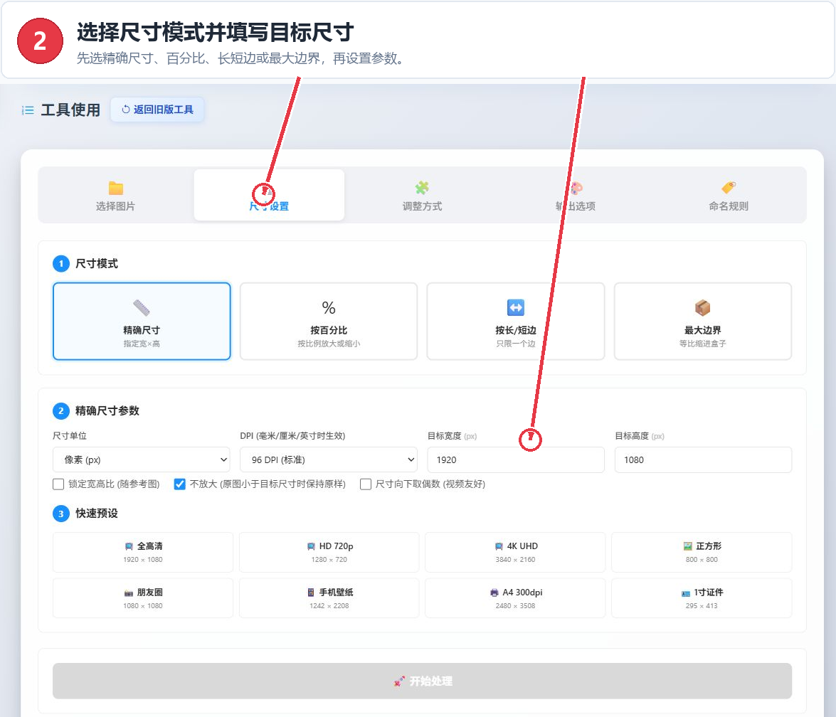Image resolution: width=836 pixels, height=717 pixels.
Task: Click the list icon beside 工具使用
Action: click(x=28, y=110)
